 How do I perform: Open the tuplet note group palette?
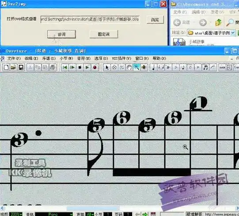pyautogui.click(x=161, y=68)
